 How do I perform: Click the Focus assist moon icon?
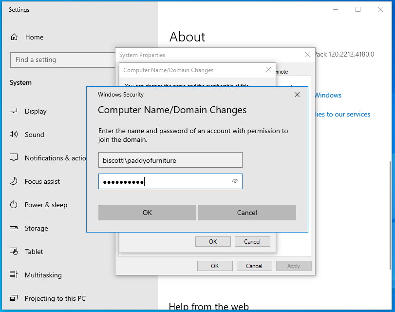14,181
